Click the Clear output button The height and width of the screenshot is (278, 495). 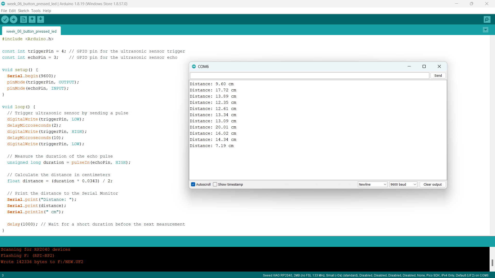pyautogui.click(x=432, y=184)
